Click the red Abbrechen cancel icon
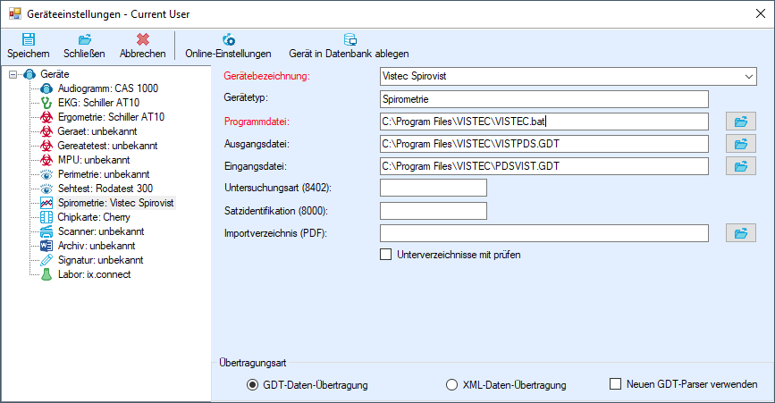Viewport: 775px width, 403px height. click(x=143, y=39)
